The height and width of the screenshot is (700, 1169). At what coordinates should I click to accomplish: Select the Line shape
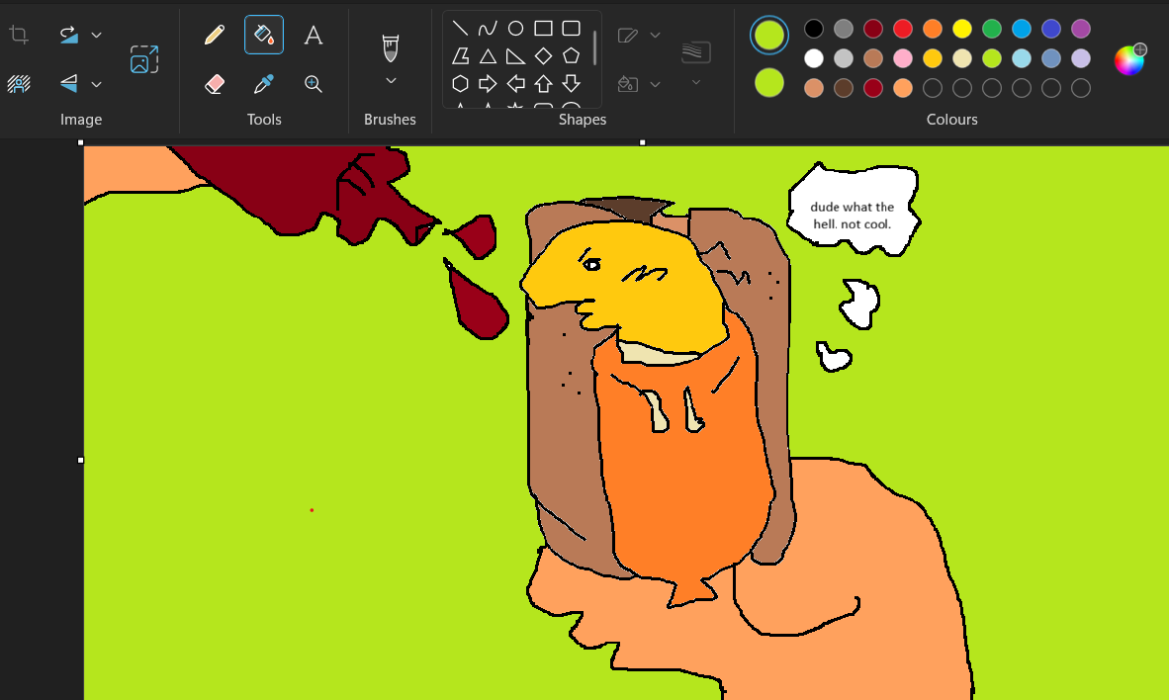pyautogui.click(x=460, y=29)
